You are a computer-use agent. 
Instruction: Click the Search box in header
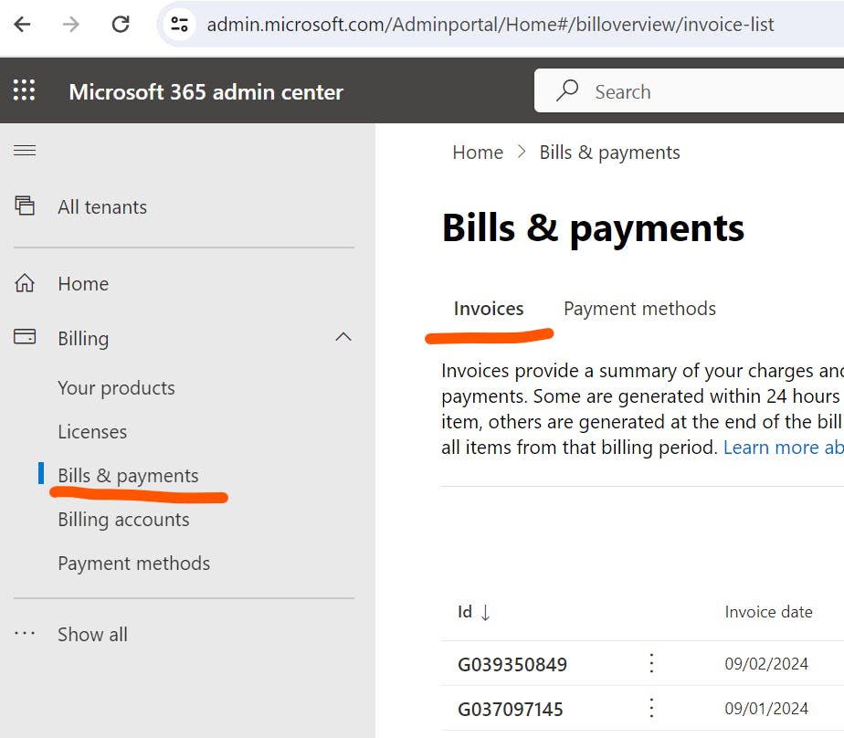click(x=689, y=91)
